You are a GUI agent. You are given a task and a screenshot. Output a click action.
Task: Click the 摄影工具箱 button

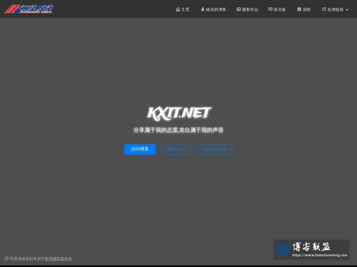[x=214, y=149]
